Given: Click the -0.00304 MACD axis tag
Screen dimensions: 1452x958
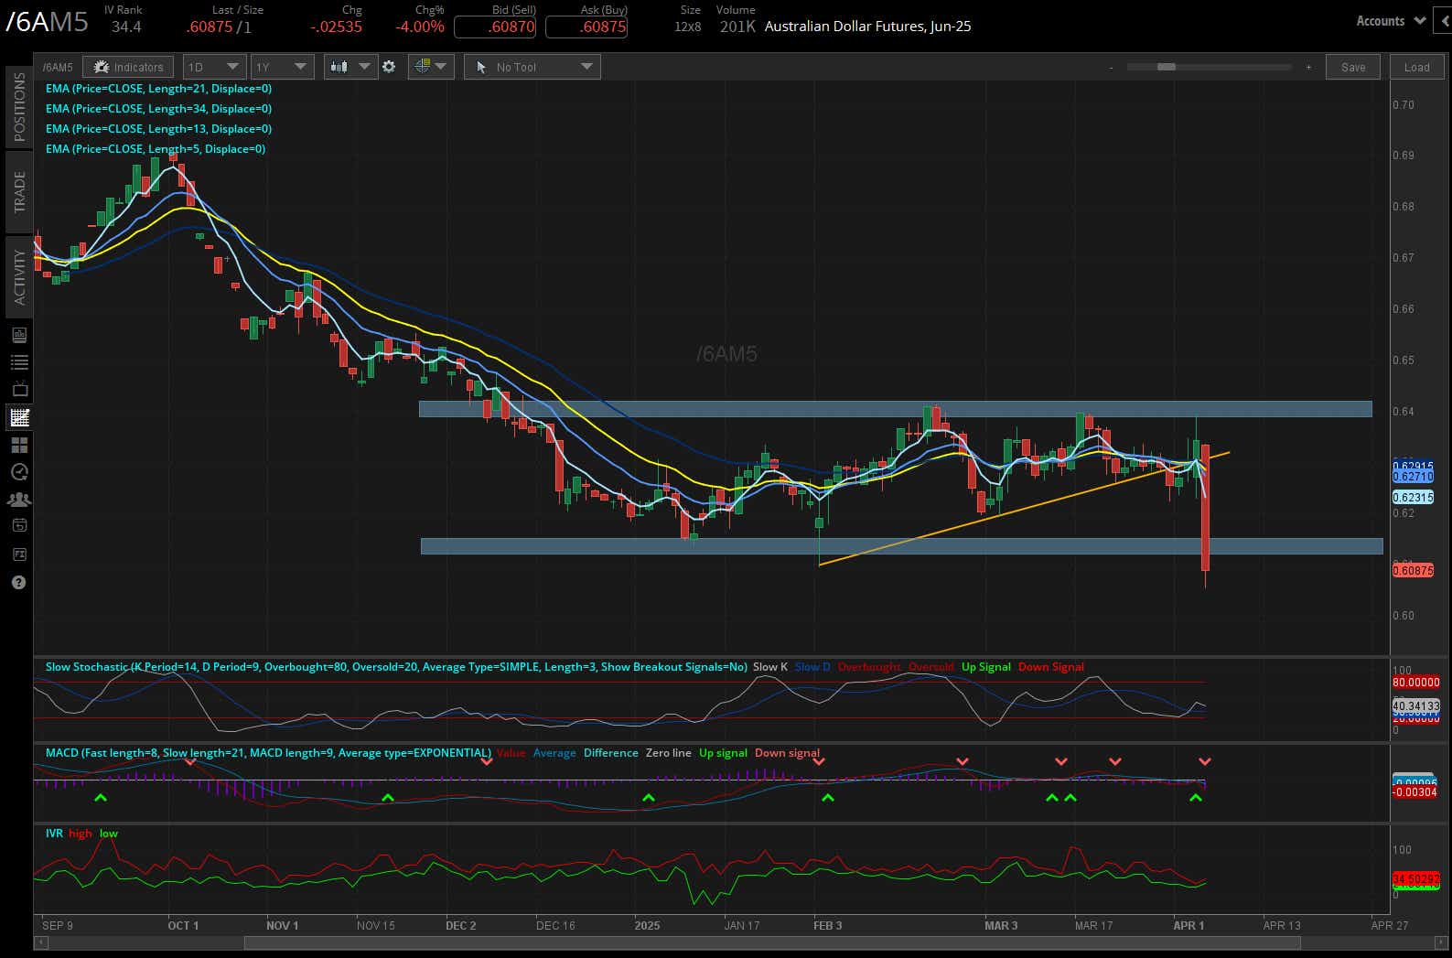Looking at the screenshot, I should coord(1414,792).
